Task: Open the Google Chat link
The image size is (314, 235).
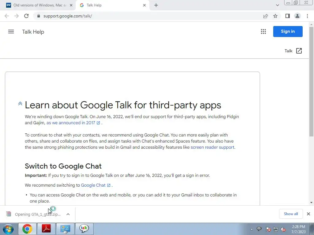Action: coord(93,185)
